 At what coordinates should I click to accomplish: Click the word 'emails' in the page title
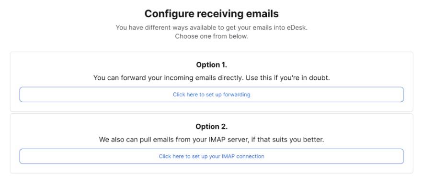(262, 14)
